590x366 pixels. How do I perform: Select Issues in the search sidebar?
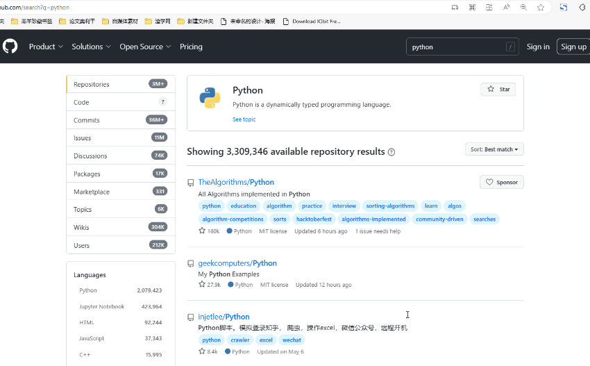click(83, 138)
